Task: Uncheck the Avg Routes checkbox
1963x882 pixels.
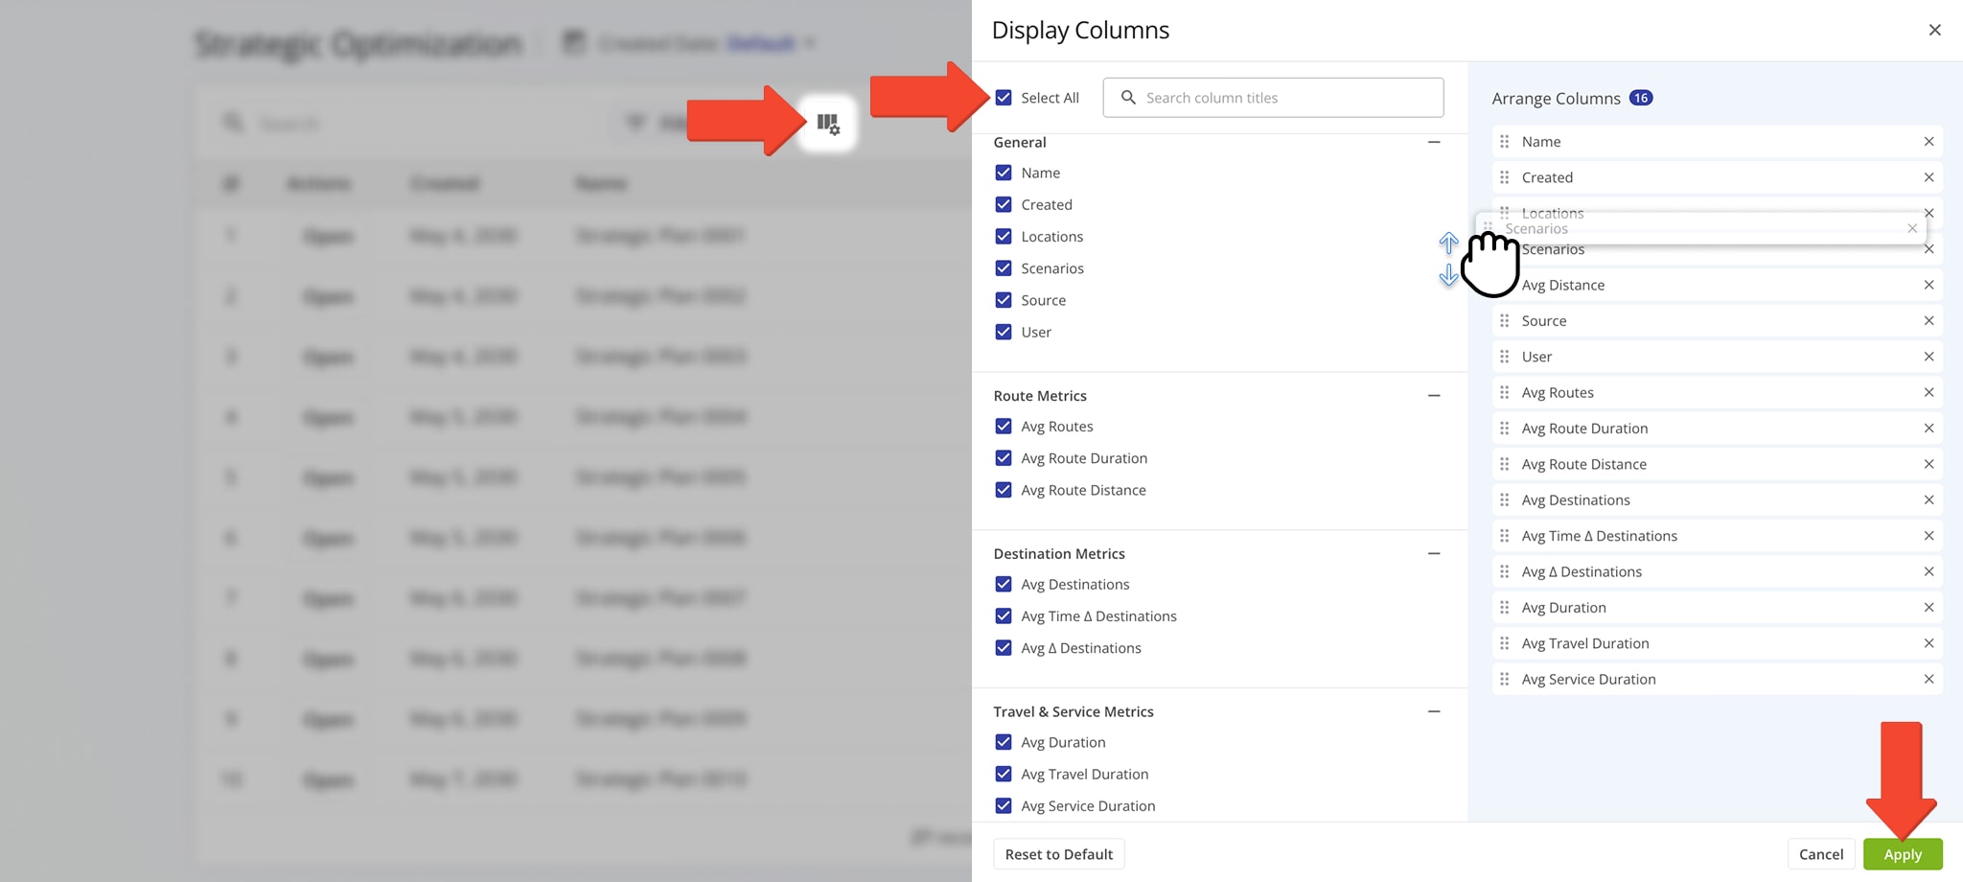Action: [1004, 427]
